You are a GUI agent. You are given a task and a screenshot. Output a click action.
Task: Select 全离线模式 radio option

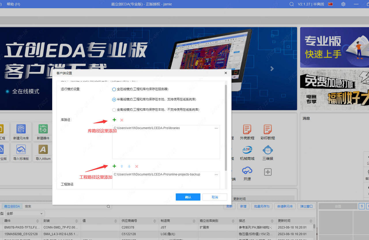point(114,110)
